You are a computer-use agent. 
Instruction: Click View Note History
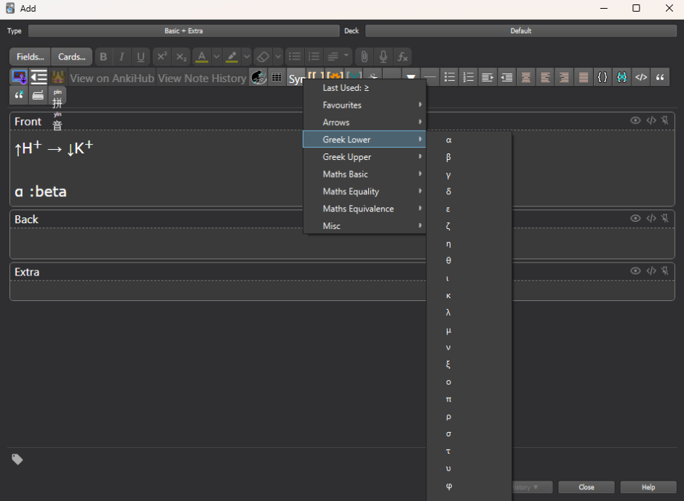point(202,78)
